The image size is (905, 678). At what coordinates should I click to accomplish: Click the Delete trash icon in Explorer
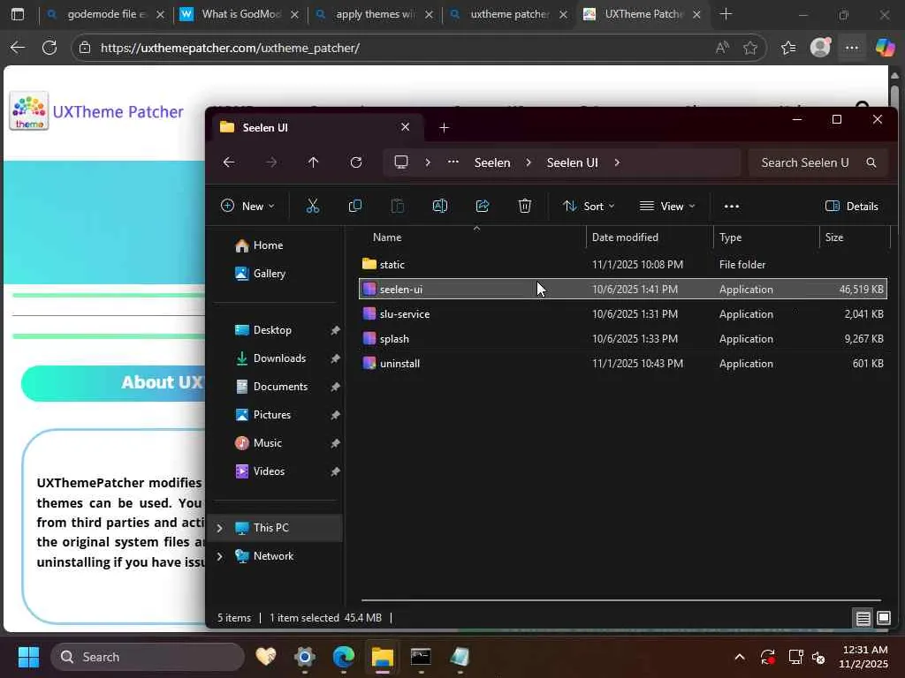(525, 206)
